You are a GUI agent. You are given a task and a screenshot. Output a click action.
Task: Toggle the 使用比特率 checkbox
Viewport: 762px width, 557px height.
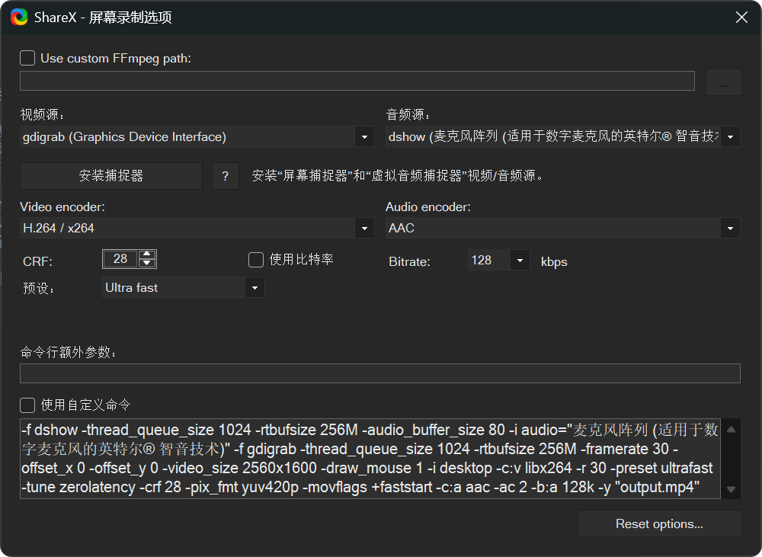tap(256, 260)
